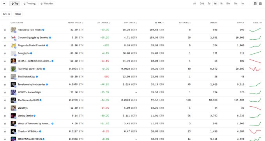
Task: Switch to the Trending tab
Action: 29,4
